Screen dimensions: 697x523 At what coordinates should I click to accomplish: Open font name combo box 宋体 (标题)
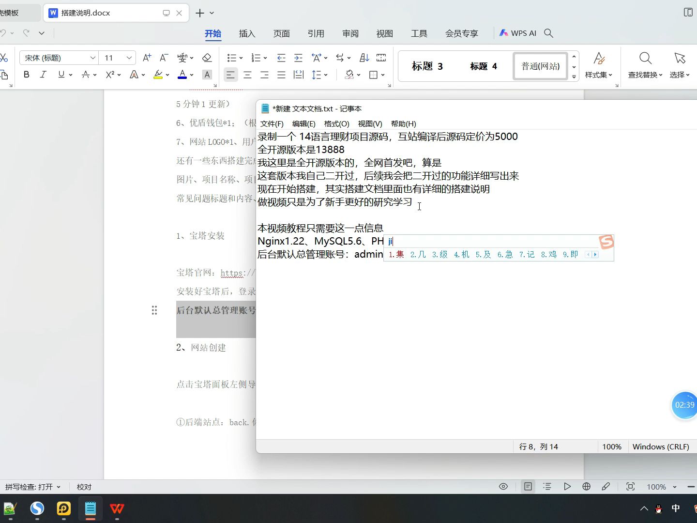point(59,58)
